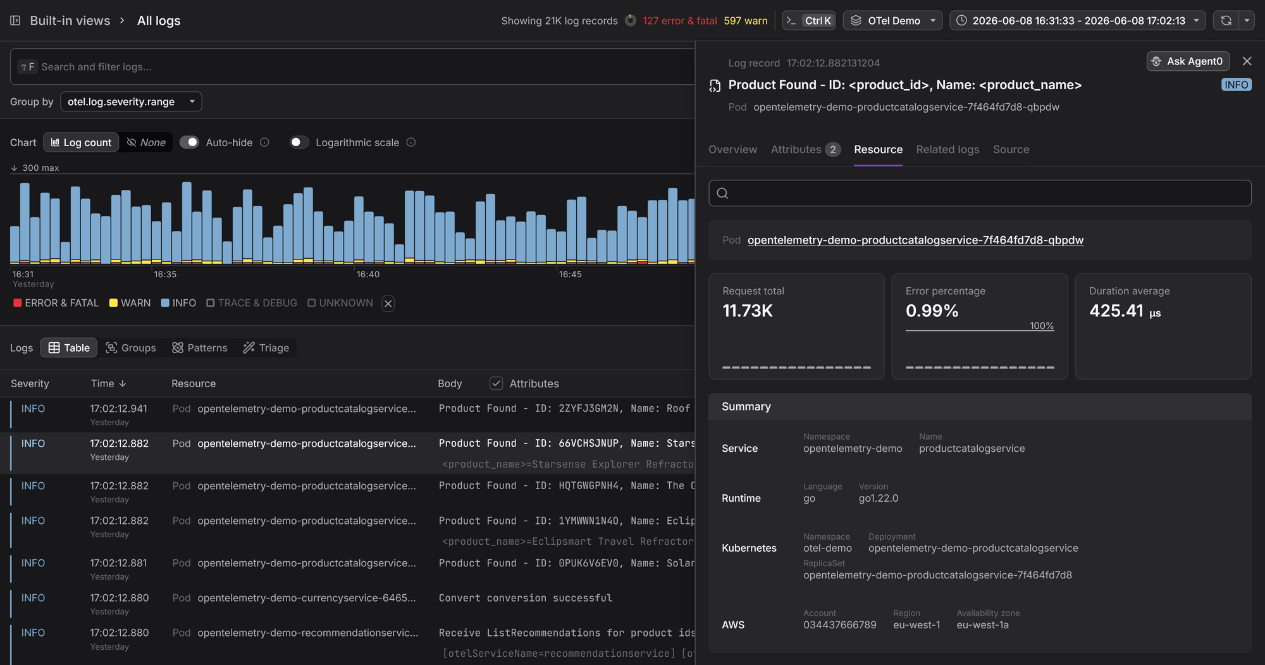Switch to Triage logs view

(x=266, y=347)
